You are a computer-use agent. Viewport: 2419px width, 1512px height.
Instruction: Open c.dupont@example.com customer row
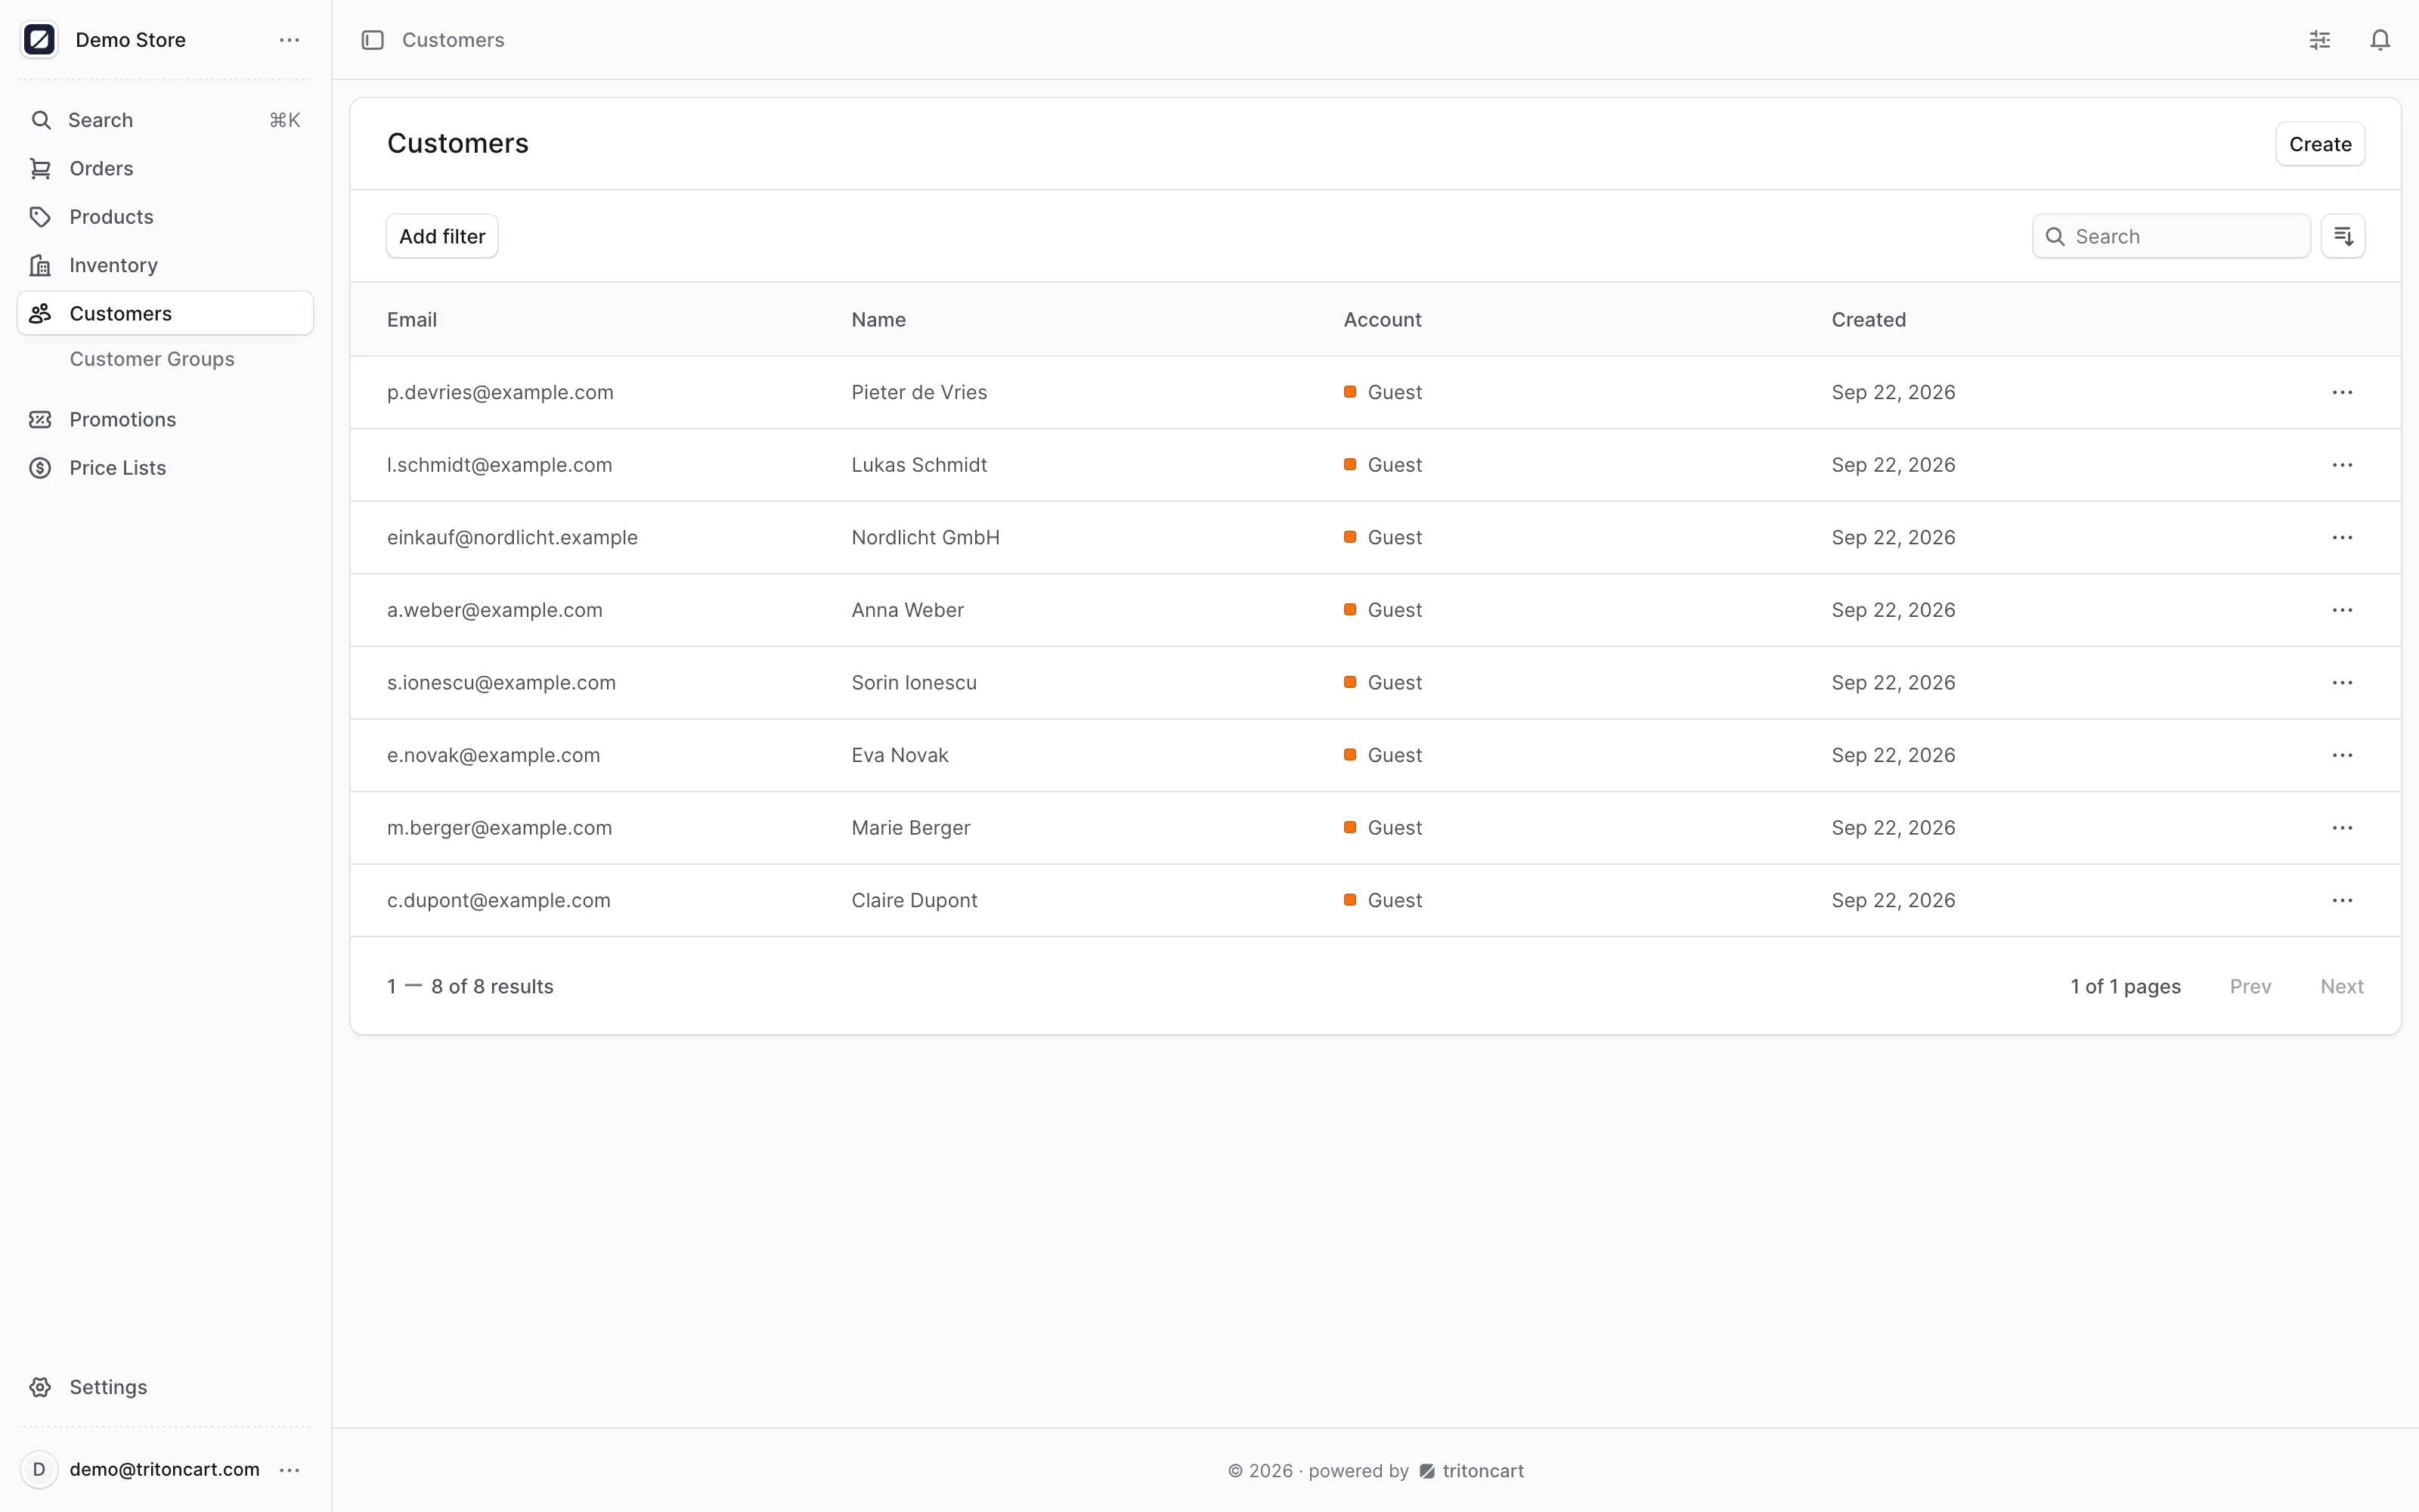1376,900
